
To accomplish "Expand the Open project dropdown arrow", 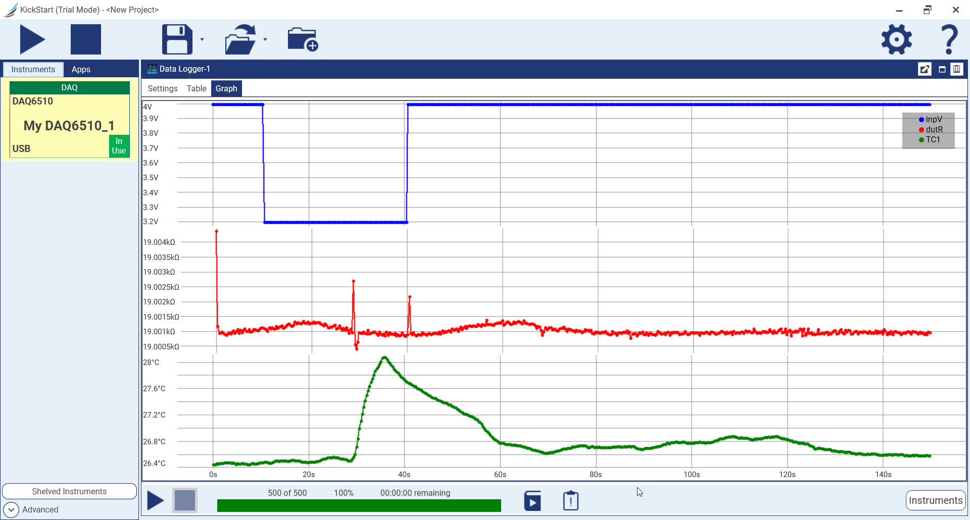I will (x=265, y=39).
